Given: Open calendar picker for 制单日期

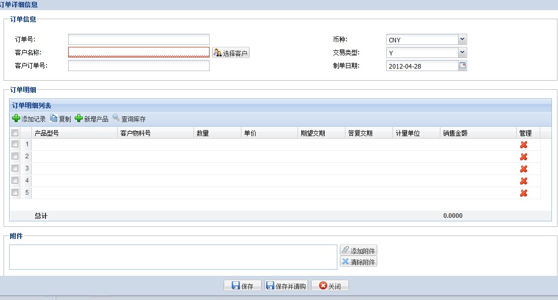Looking at the screenshot, I should [462, 66].
